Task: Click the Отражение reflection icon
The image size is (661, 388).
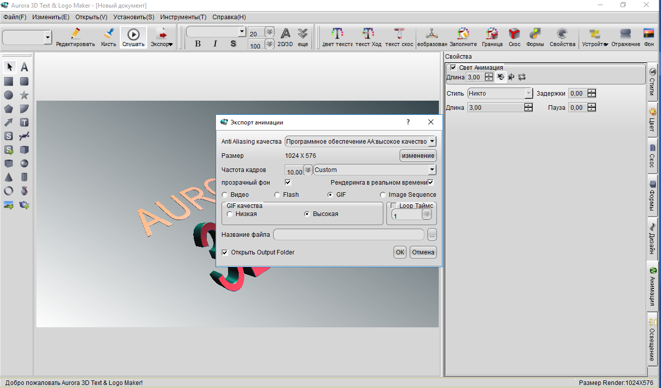Action: 625,37
